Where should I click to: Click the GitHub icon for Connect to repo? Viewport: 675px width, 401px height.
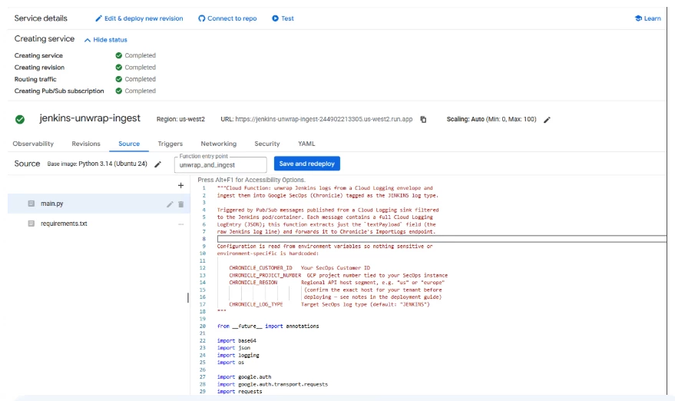coord(201,18)
